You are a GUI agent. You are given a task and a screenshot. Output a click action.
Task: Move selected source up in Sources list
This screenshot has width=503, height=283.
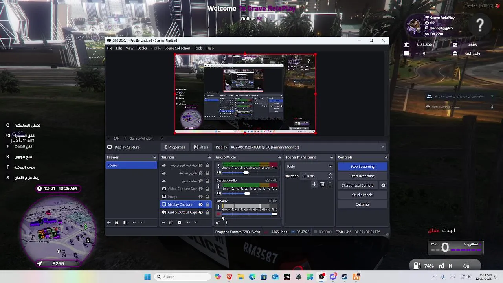point(188,222)
